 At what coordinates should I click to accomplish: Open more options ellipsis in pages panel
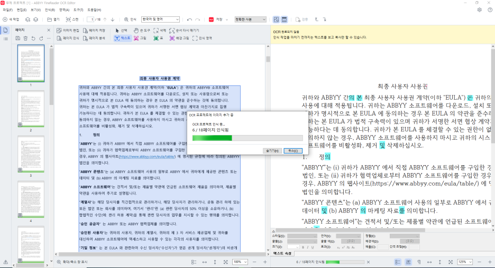(x=49, y=39)
